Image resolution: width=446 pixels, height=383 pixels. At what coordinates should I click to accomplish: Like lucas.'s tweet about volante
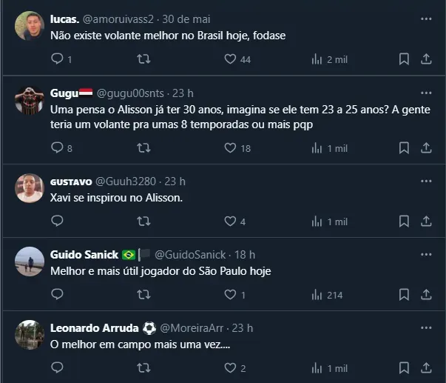pos(229,59)
